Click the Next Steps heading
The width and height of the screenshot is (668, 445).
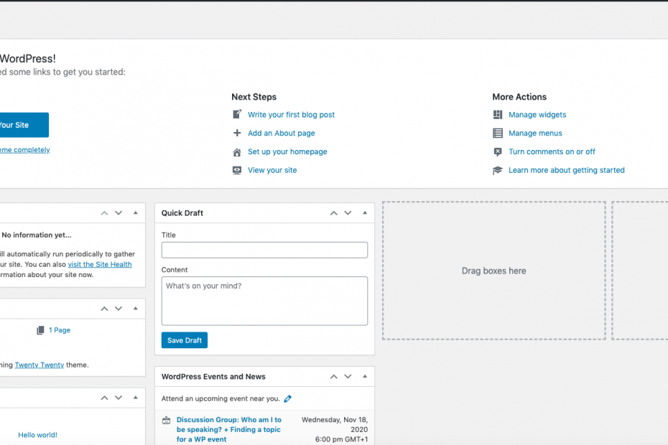[x=254, y=97]
